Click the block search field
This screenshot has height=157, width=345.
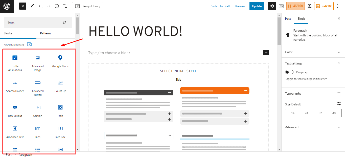(34, 23)
